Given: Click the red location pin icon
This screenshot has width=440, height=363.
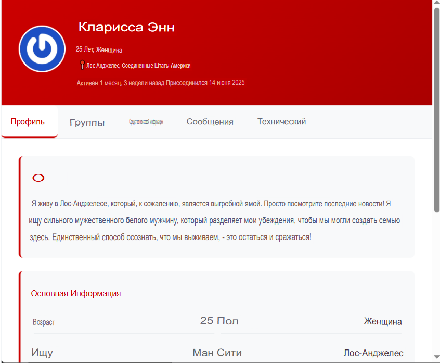Looking at the screenshot, I should coord(82,65).
